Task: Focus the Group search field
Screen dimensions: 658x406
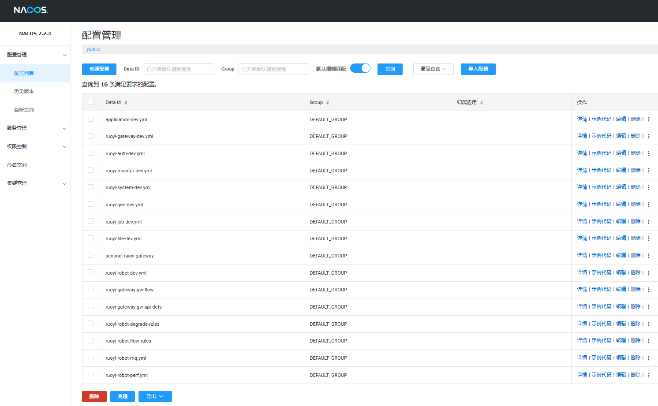Action: (x=273, y=69)
